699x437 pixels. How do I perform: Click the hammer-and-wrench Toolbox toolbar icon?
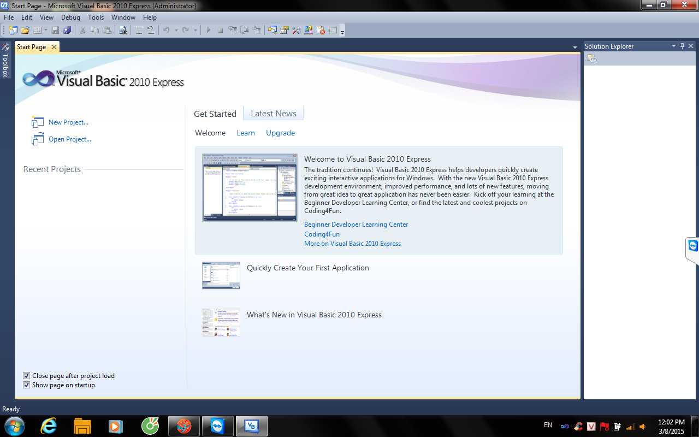coord(297,30)
